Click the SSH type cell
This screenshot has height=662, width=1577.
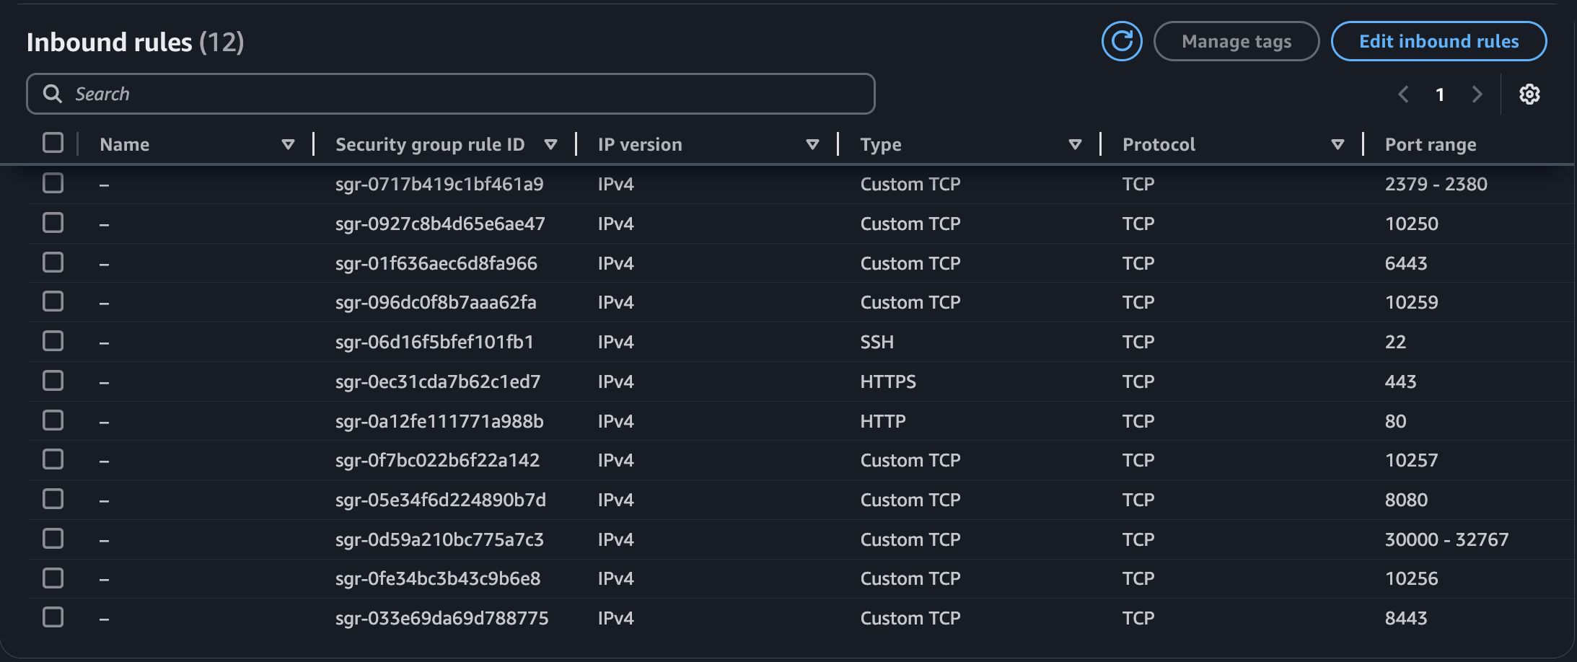point(877,342)
